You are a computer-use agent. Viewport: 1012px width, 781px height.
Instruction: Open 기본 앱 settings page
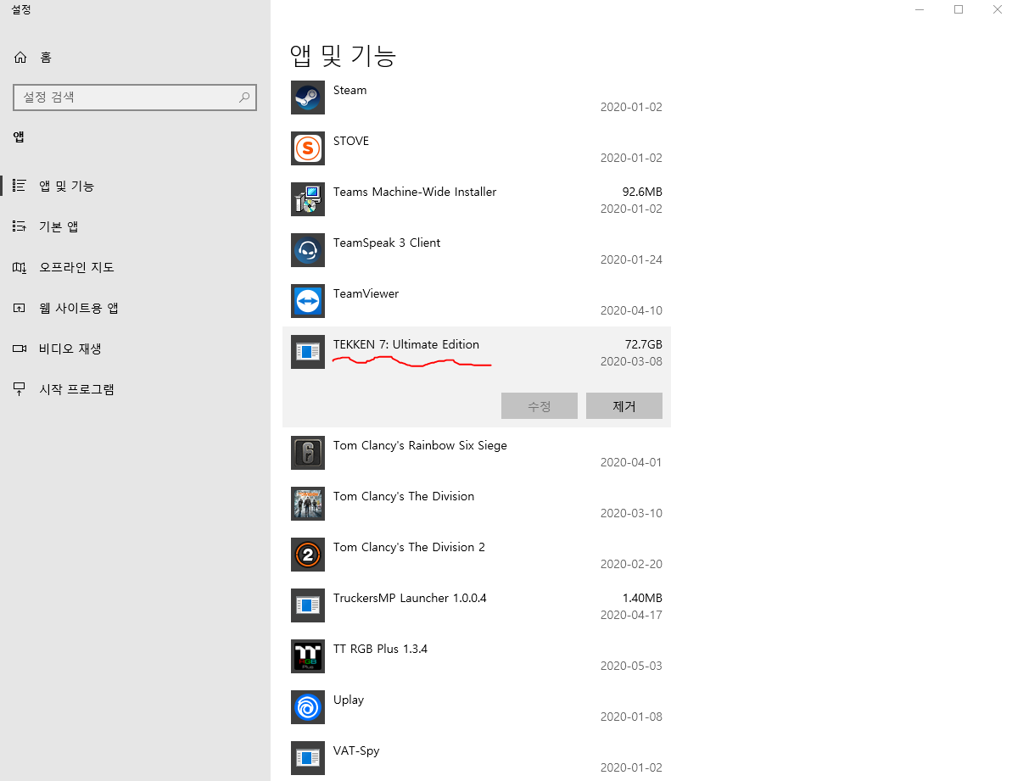pyautogui.click(x=135, y=226)
